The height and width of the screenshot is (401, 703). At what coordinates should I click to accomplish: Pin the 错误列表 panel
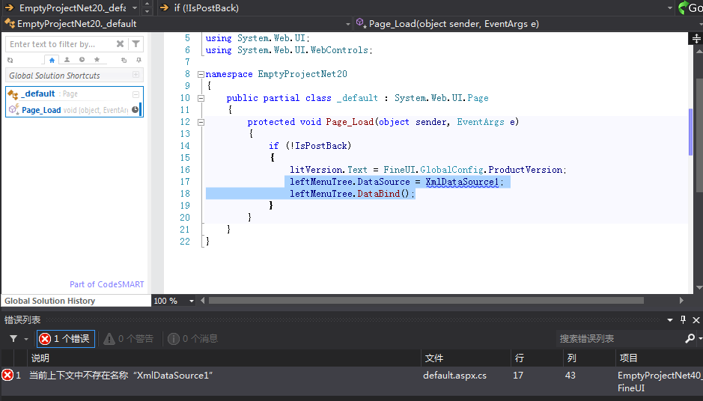pyautogui.click(x=683, y=319)
